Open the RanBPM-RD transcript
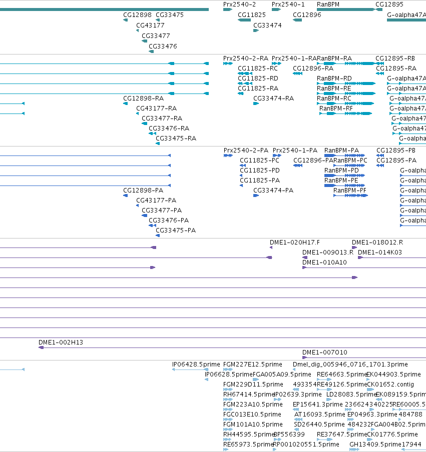 (x=334, y=78)
